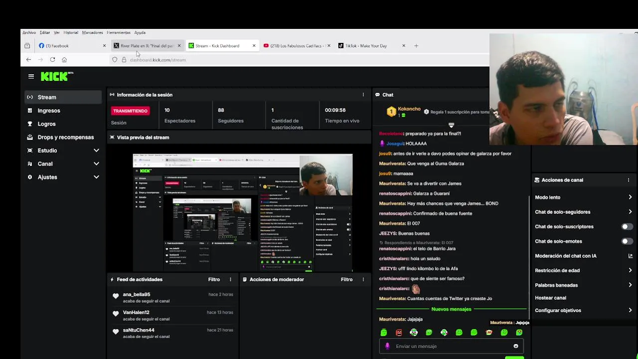
Task: Click Hostear canal option
Action: (550, 298)
